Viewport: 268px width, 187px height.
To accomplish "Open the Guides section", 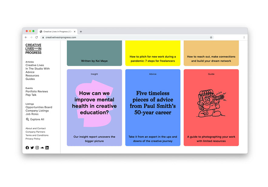I will (x=30, y=79).
